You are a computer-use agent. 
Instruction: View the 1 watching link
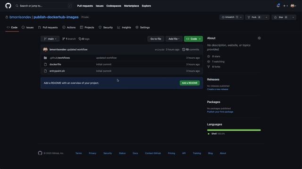click(216, 61)
